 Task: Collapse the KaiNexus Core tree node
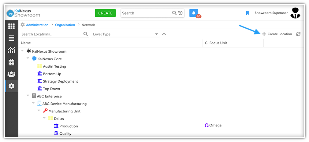tap(28, 58)
